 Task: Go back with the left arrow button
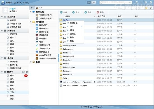click(x=32, y=8)
